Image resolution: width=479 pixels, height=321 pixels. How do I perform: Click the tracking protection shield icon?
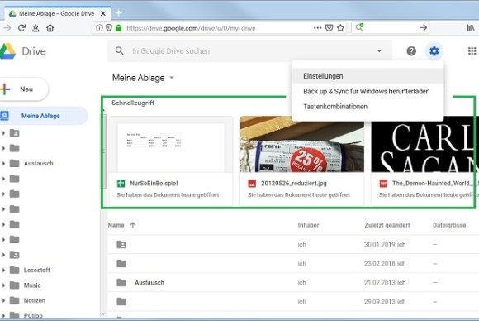109,28
